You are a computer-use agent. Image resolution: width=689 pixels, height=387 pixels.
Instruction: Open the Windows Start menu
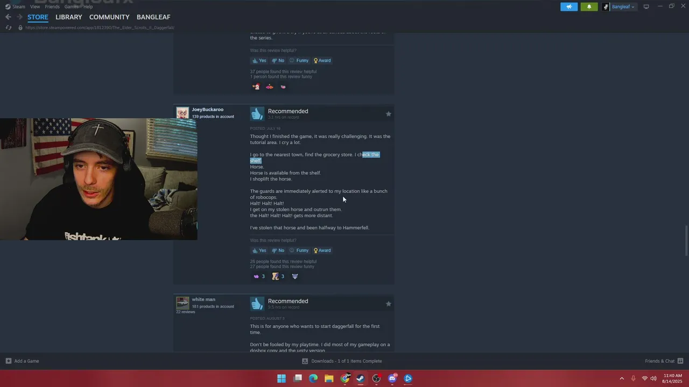282,378
